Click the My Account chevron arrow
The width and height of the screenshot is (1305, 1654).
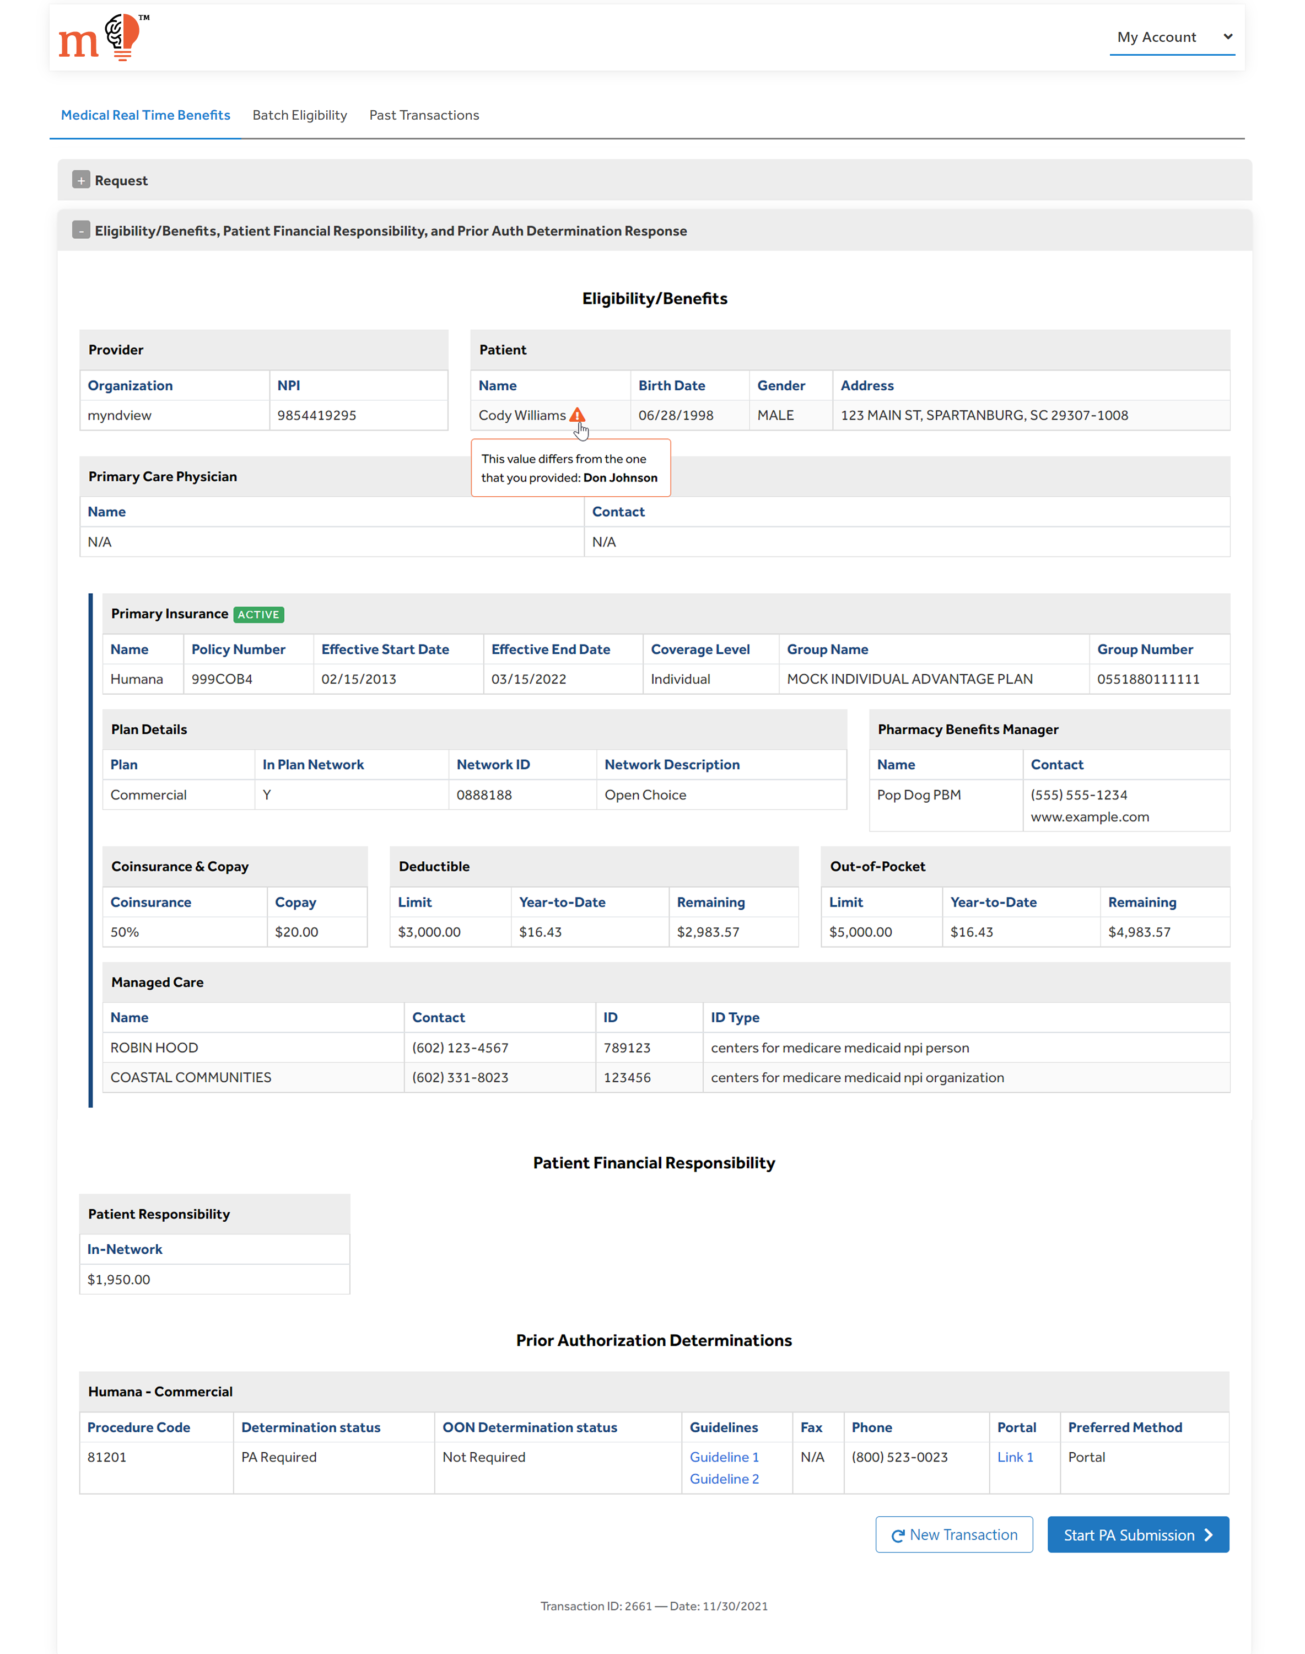pyautogui.click(x=1228, y=37)
